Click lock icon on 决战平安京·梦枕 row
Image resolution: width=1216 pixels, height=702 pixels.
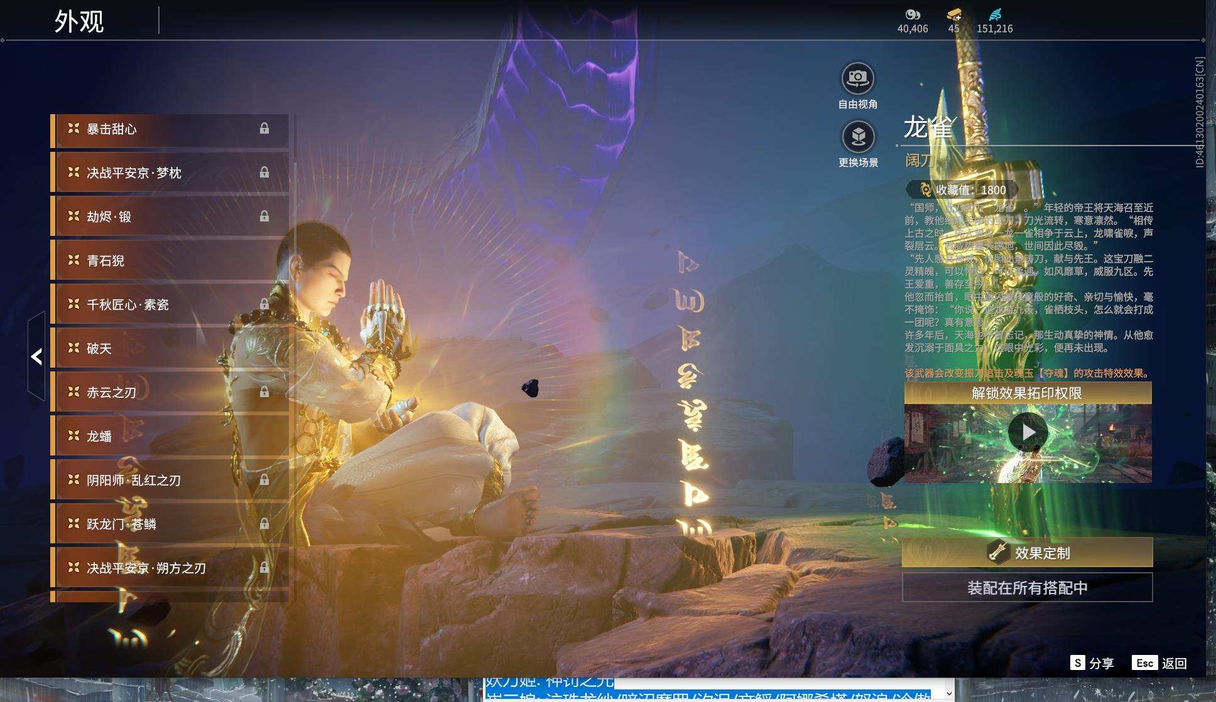pos(264,173)
